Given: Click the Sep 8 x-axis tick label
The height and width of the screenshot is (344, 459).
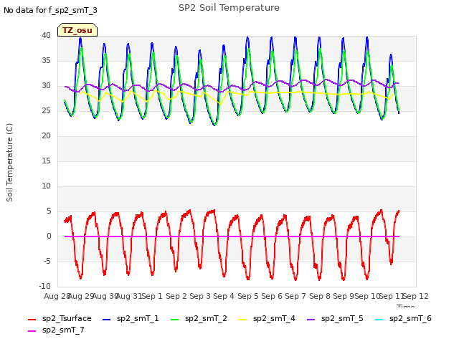Looking at the screenshot, I should 320,296.
